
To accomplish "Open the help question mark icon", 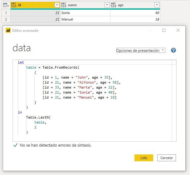I will point(173,50).
